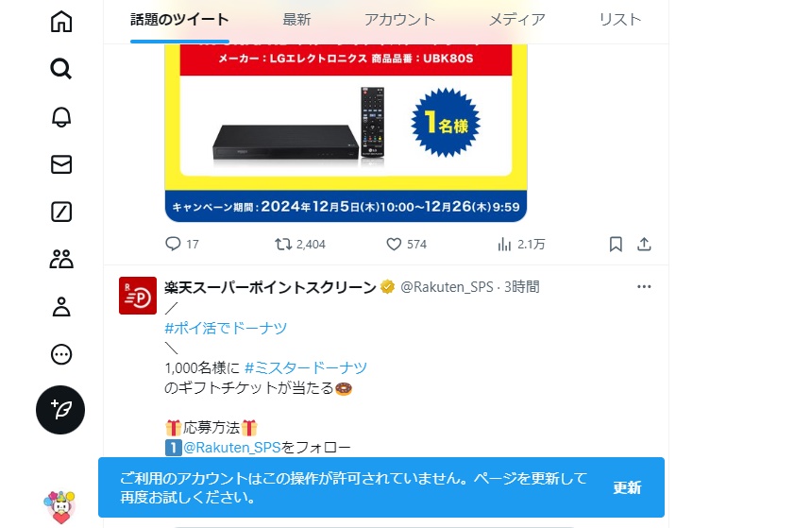Open the More circle menu in sidebar
The image size is (811, 528).
[x=61, y=354]
